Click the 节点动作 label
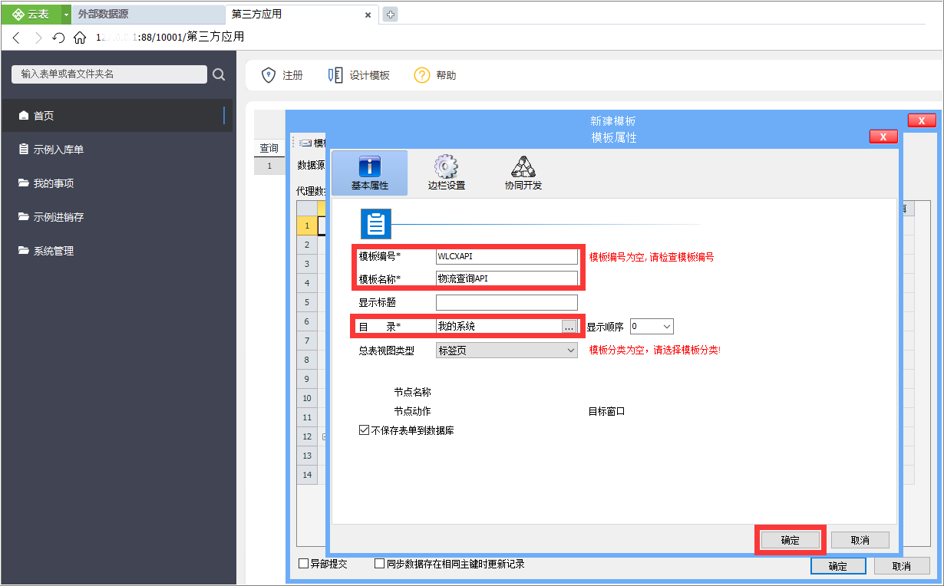This screenshot has width=944, height=586. 412,411
